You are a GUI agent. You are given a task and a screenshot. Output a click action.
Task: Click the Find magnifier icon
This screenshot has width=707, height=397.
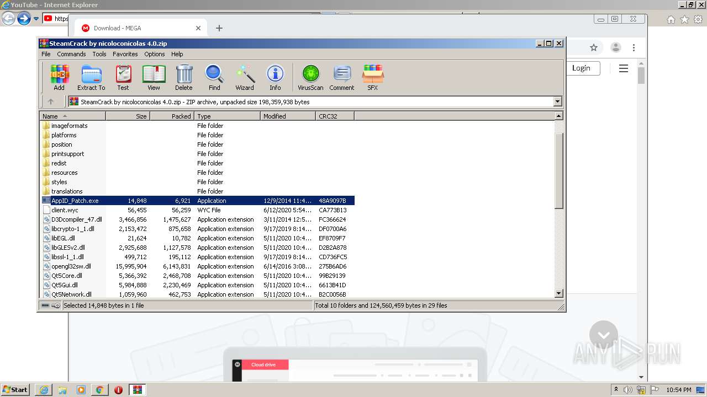(x=214, y=77)
